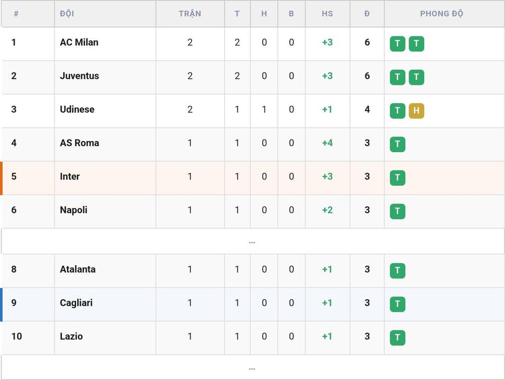The width and height of the screenshot is (505, 380).
Task: Open the Napoli team name
Action: click(73, 210)
